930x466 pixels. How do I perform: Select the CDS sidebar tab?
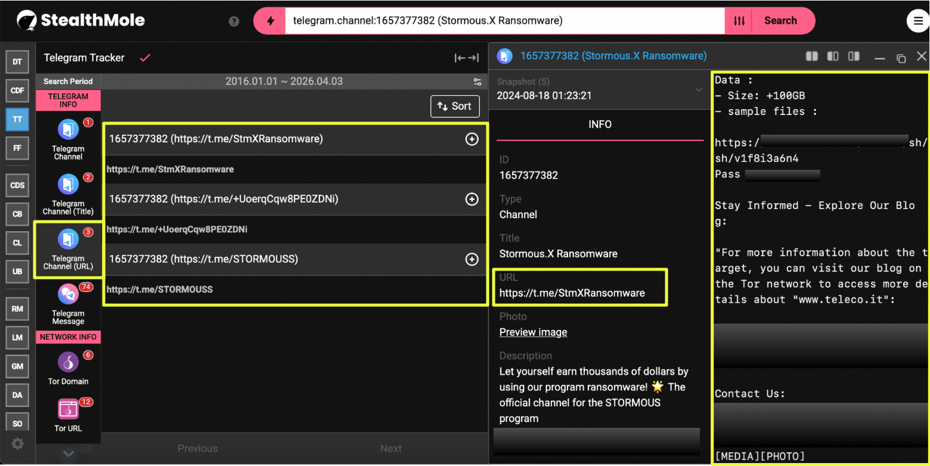(17, 185)
